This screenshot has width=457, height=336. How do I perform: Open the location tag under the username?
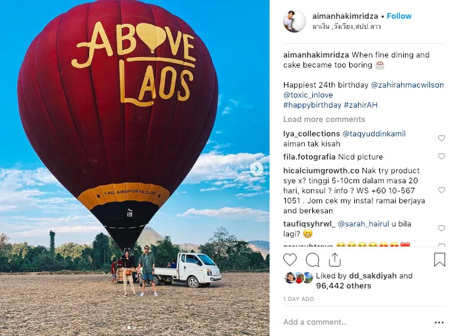coord(347,27)
